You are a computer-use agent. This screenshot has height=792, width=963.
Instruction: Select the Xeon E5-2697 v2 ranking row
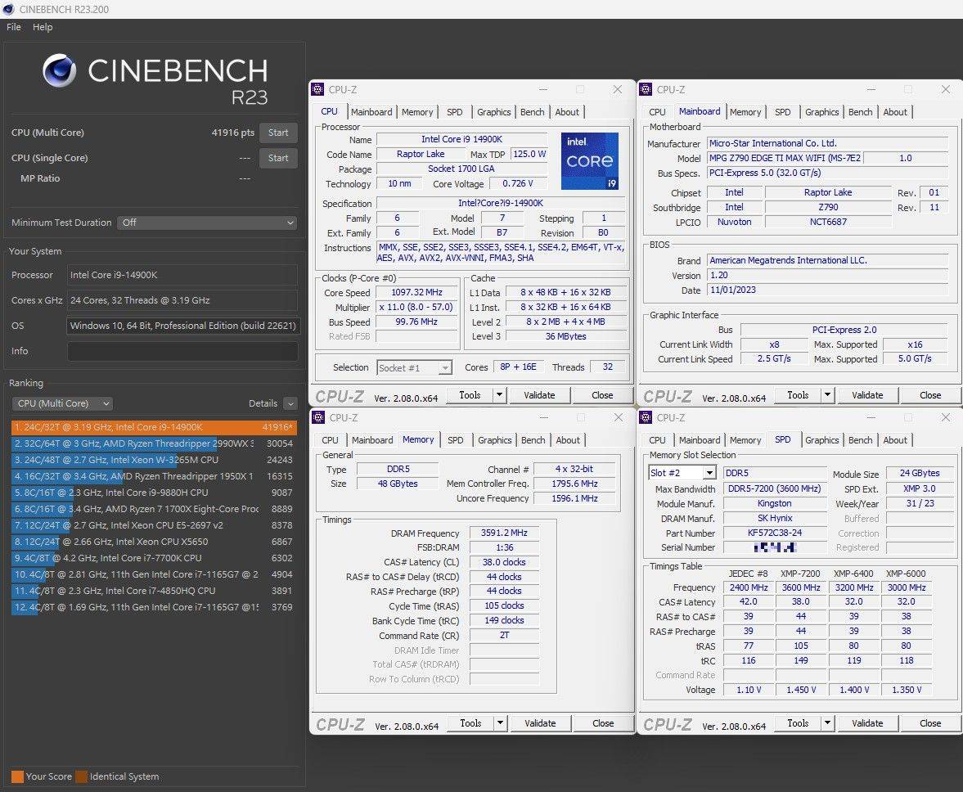point(154,525)
